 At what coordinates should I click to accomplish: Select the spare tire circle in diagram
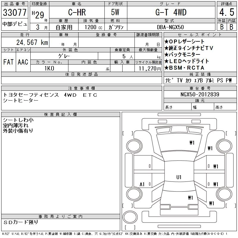click(130, 217)
